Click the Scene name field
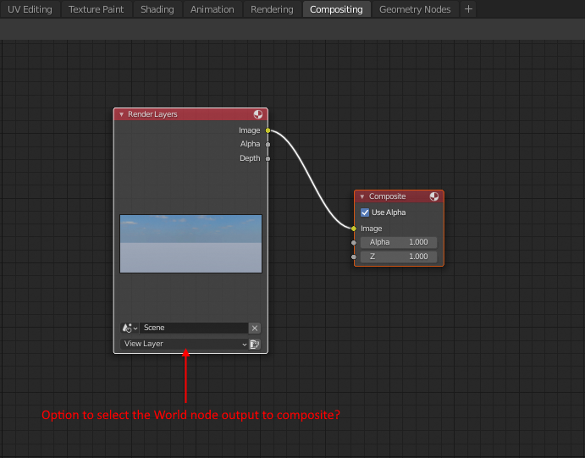The height and width of the screenshot is (458, 585). [x=194, y=328]
